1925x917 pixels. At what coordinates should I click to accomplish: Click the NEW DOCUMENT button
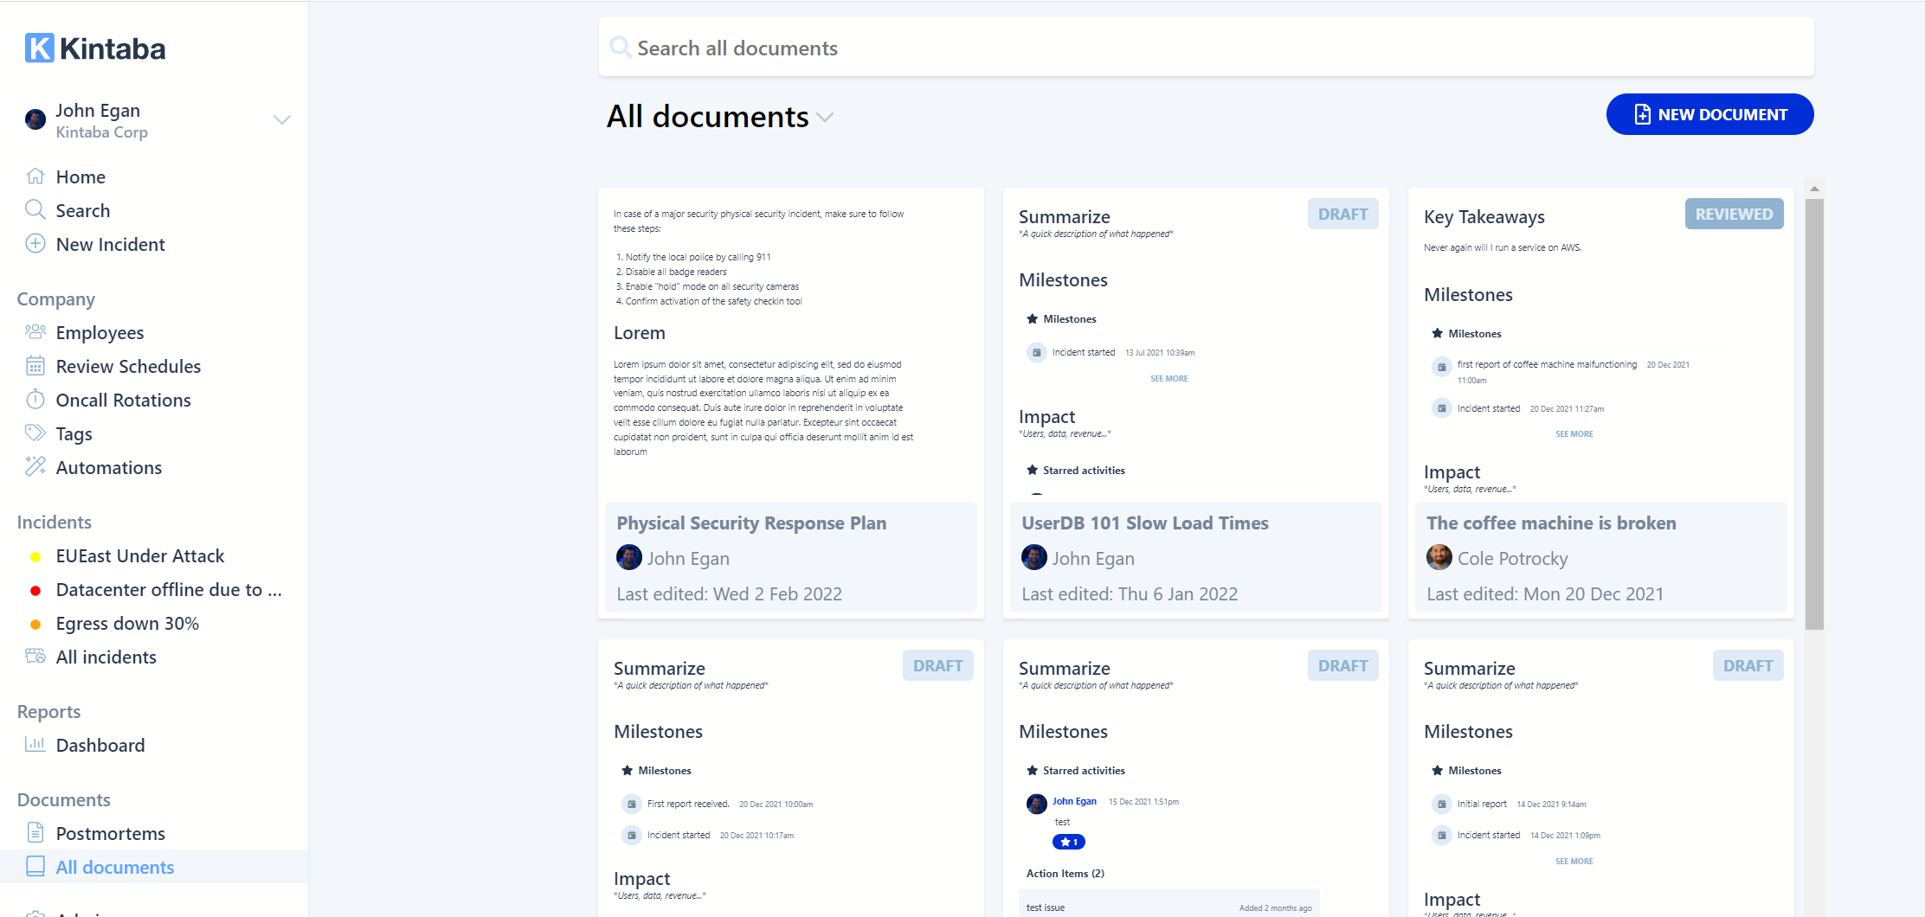tap(1709, 114)
